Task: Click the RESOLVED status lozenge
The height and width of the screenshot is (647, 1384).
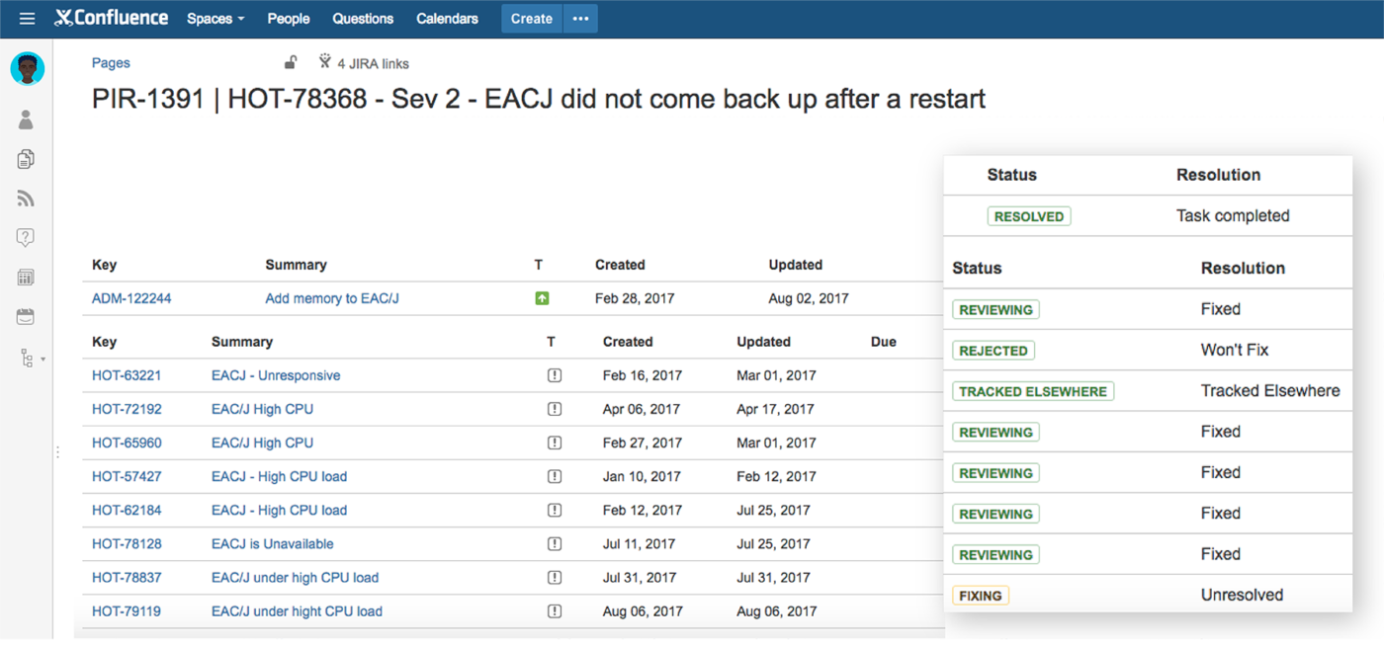Action: tap(1028, 215)
